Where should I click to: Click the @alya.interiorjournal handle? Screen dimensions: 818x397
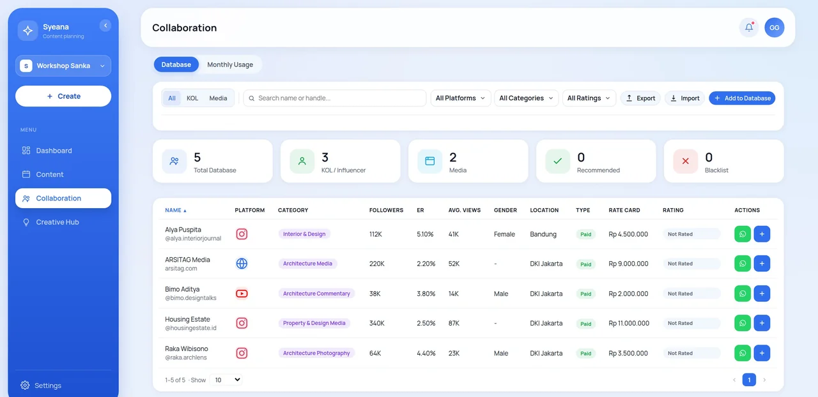193,239
